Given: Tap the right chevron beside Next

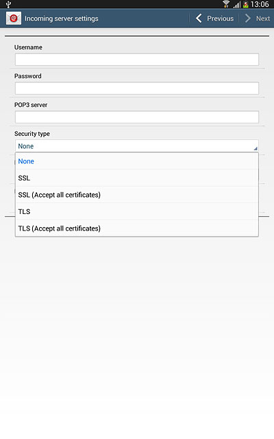Looking at the screenshot, I should pyautogui.click(x=247, y=19).
